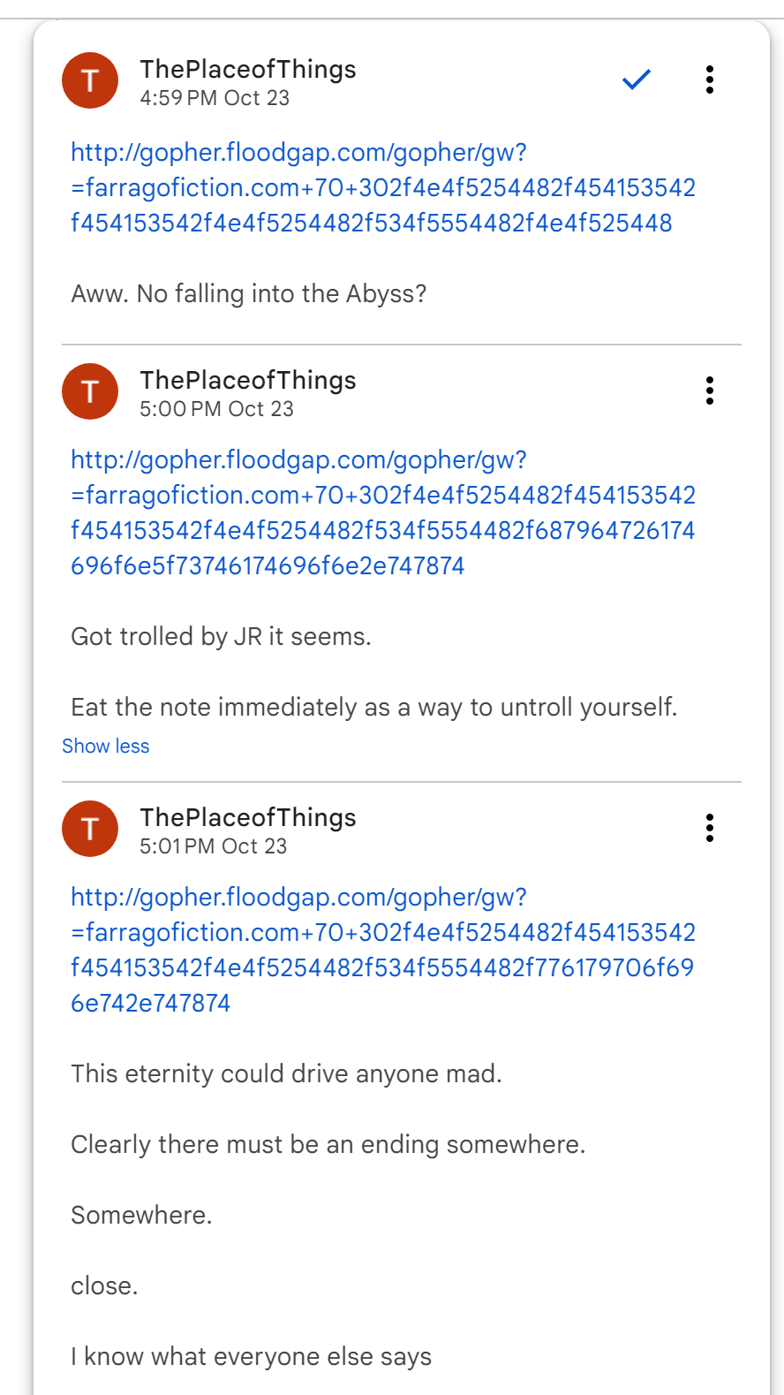
Task: Click the author name on 4:59 PM comment
Action: (x=248, y=69)
